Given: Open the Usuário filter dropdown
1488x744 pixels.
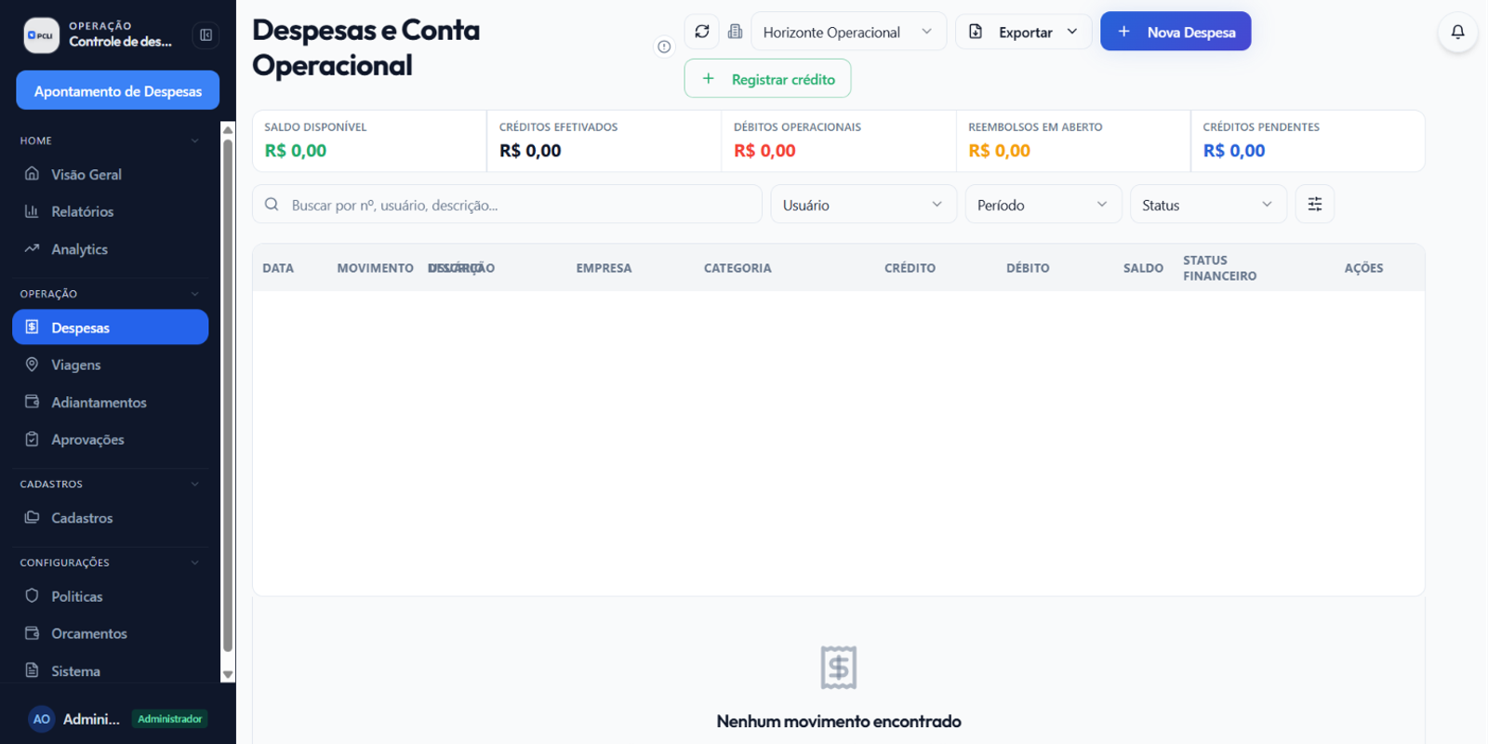Looking at the screenshot, I should coord(863,205).
